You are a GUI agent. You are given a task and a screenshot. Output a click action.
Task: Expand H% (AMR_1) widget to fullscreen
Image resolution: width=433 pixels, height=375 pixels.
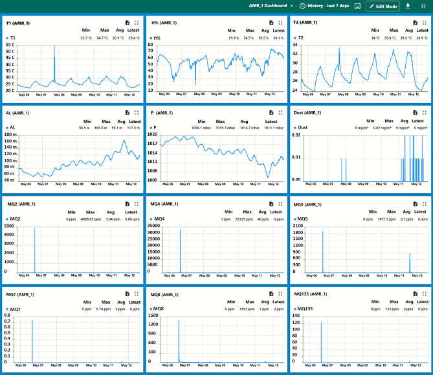pos(280,23)
